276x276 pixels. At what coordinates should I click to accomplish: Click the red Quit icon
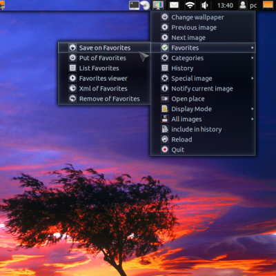(x=165, y=150)
